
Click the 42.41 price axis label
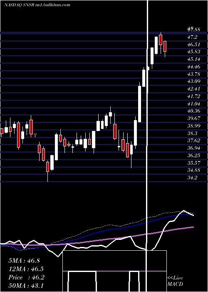click(x=194, y=89)
